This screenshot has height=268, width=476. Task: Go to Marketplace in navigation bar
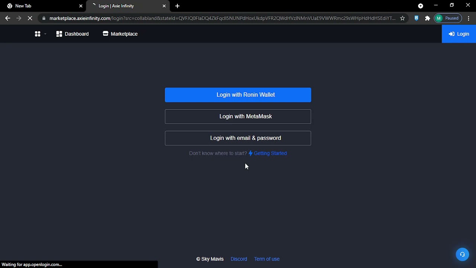[x=120, y=34]
